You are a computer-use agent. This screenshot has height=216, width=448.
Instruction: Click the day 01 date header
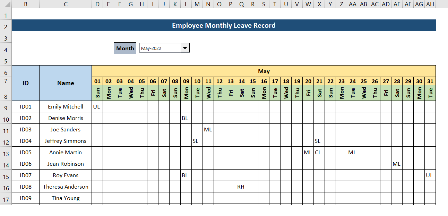[x=97, y=81]
